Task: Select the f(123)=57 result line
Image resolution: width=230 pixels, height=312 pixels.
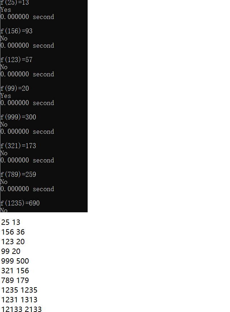Action: 16,60
